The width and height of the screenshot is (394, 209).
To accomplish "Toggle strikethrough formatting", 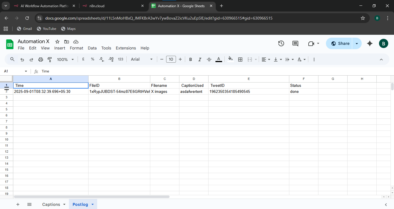I will click(209, 59).
